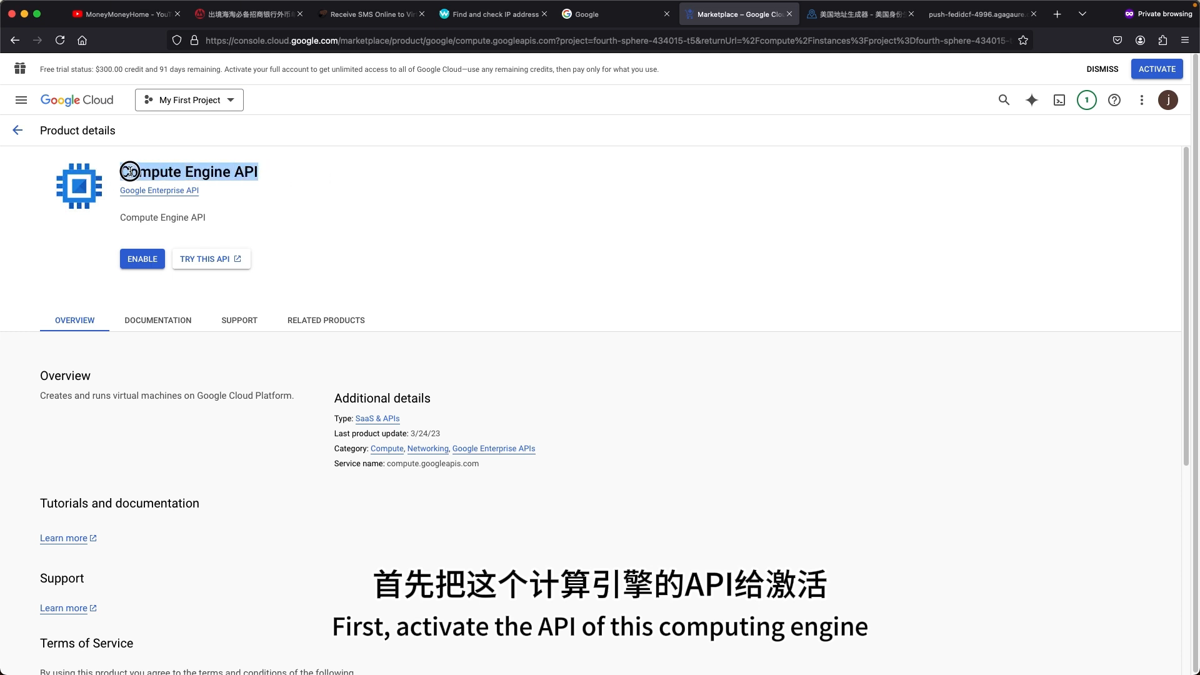Image resolution: width=1200 pixels, height=675 pixels.
Task: Click Learn more under Support
Action: (68, 608)
